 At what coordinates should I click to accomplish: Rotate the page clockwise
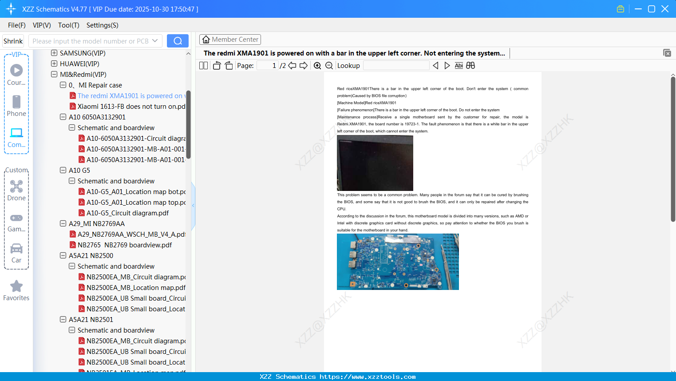point(229,66)
